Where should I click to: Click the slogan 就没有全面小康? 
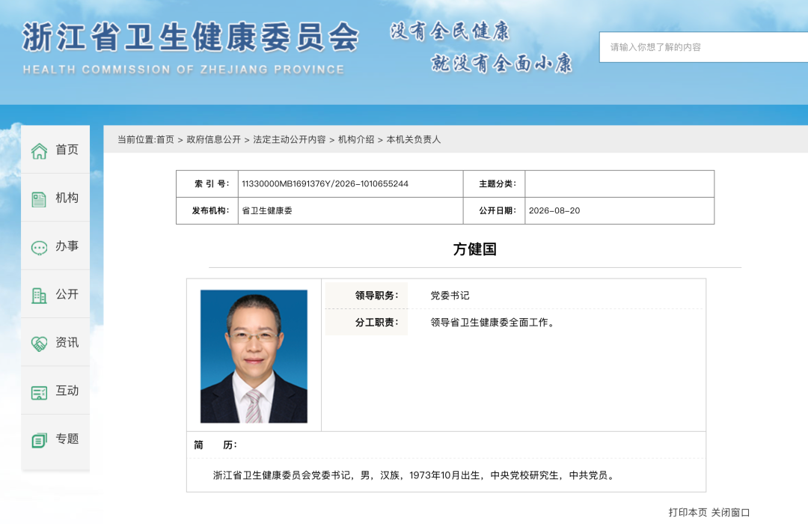coord(502,64)
